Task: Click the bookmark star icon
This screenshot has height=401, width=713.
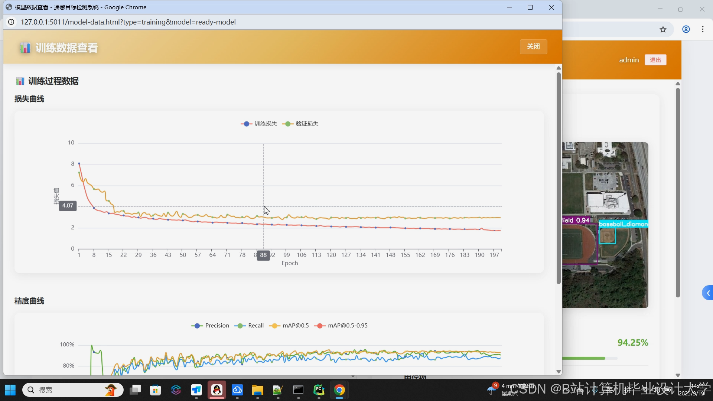Action: click(x=663, y=29)
